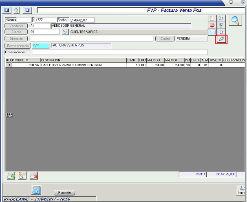Click the Vendedor button
This screenshot has width=247, height=202.
[16, 26]
